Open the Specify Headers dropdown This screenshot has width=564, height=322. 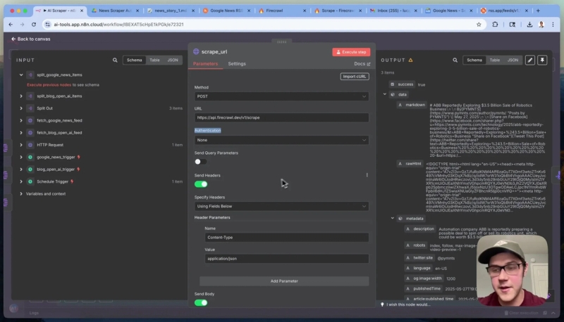pos(281,206)
